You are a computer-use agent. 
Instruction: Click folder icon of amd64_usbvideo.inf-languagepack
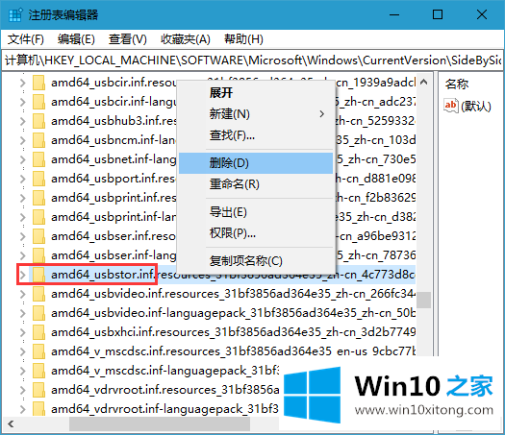click(x=38, y=313)
